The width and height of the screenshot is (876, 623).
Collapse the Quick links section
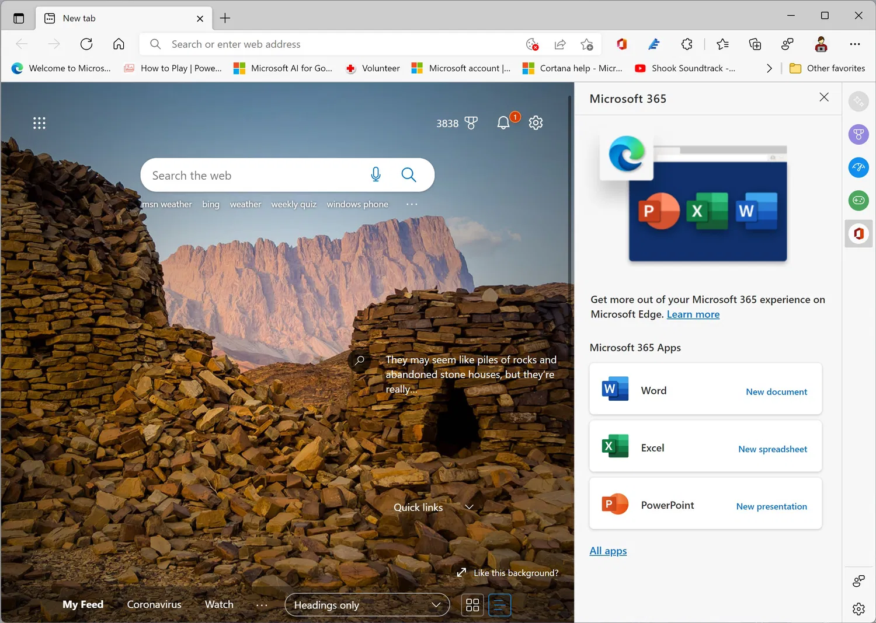[x=469, y=507]
